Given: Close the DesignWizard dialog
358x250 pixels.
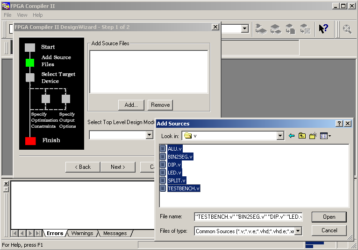Looking at the screenshot, I should (215, 27).
